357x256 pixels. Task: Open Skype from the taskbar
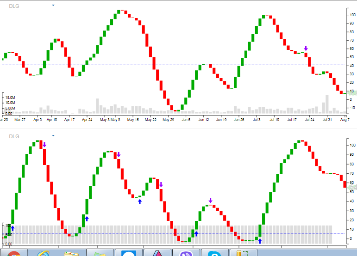215,253
